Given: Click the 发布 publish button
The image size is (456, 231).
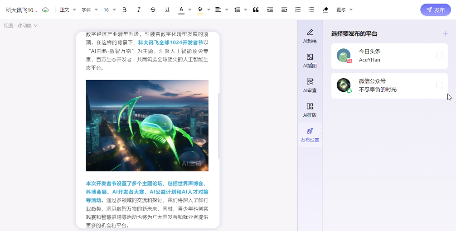Looking at the screenshot, I should (x=435, y=10).
